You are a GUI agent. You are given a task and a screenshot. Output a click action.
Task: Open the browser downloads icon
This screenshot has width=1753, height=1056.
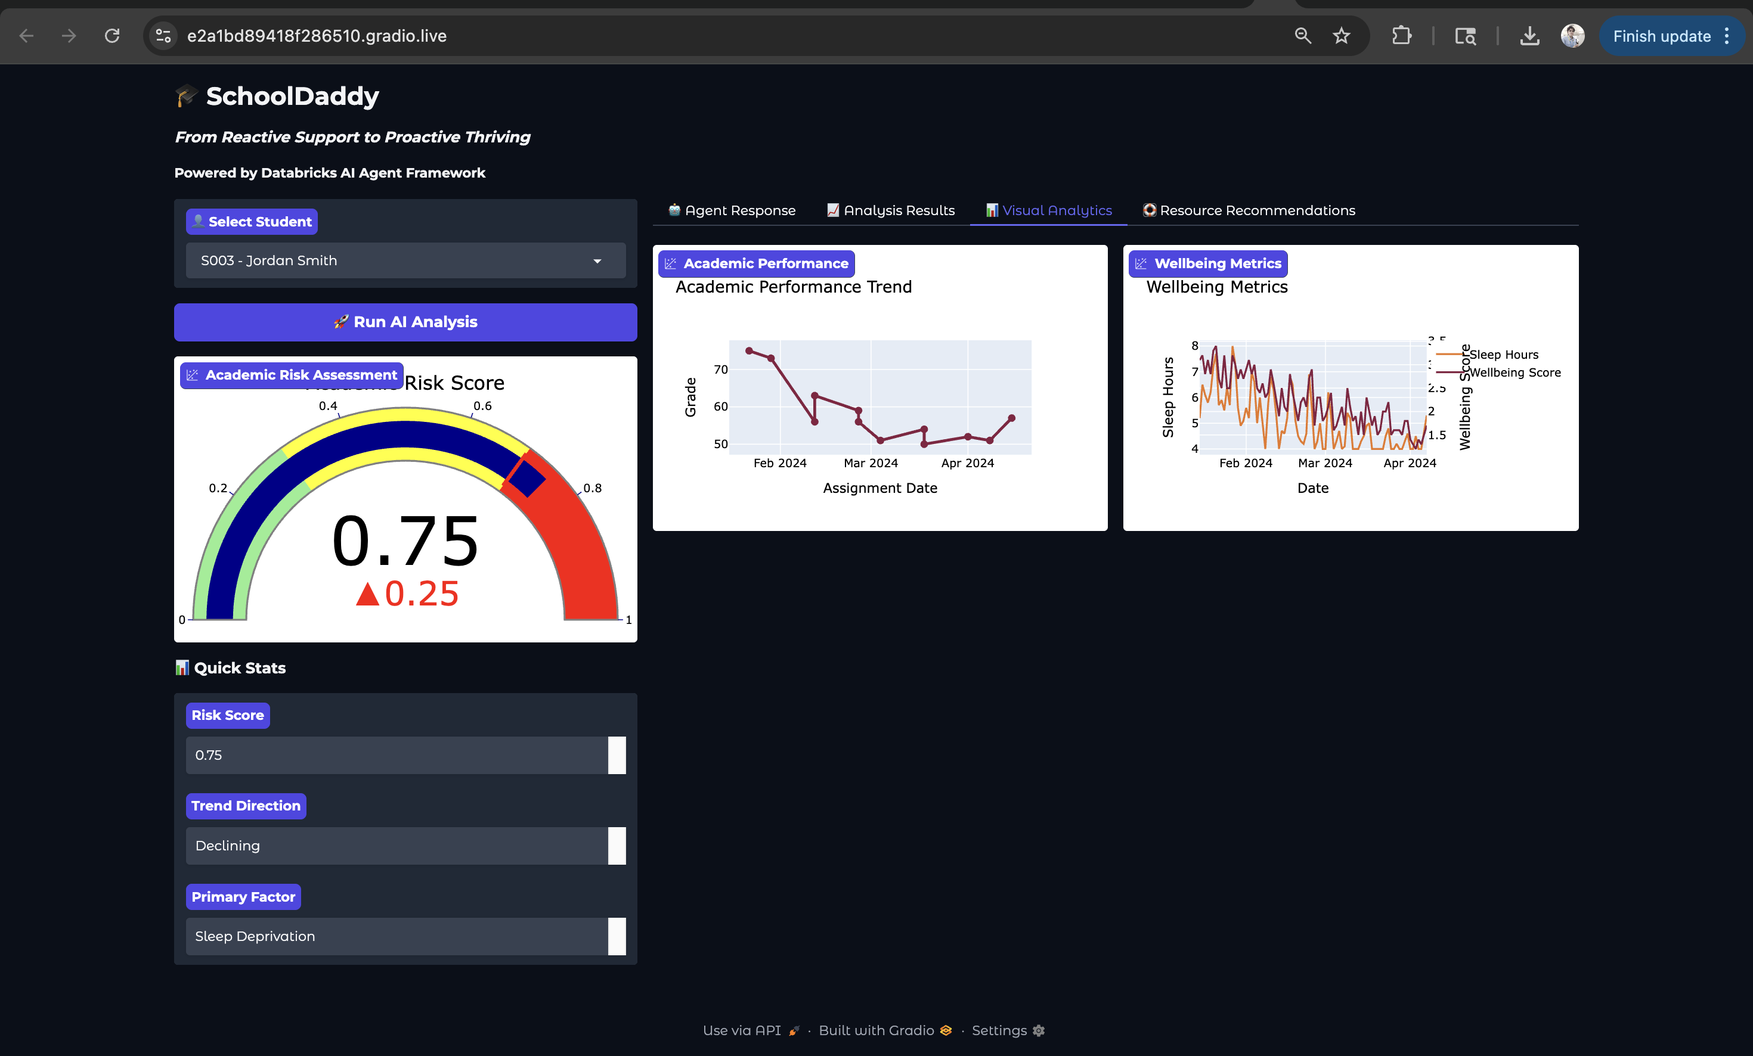point(1529,36)
